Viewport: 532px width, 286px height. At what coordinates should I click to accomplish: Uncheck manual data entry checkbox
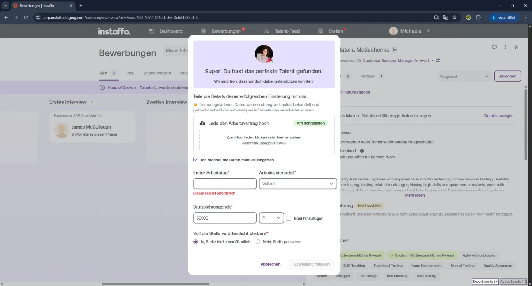pyautogui.click(x=196, y=160)
